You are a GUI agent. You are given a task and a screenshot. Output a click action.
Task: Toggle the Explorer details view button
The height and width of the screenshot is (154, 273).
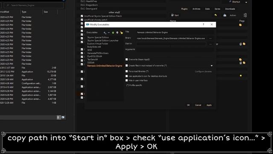click(x=58, y=117)
